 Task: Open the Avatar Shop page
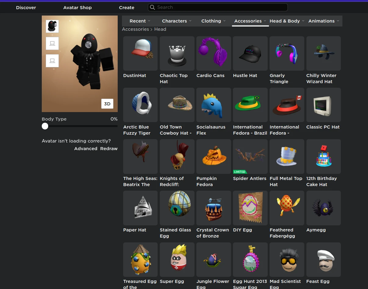(77, 7)
